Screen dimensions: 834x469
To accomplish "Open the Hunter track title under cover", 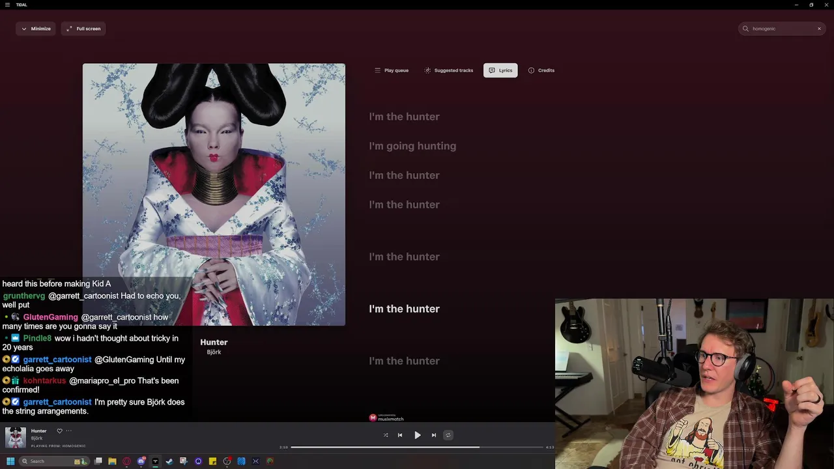I will tap(214, 342).
